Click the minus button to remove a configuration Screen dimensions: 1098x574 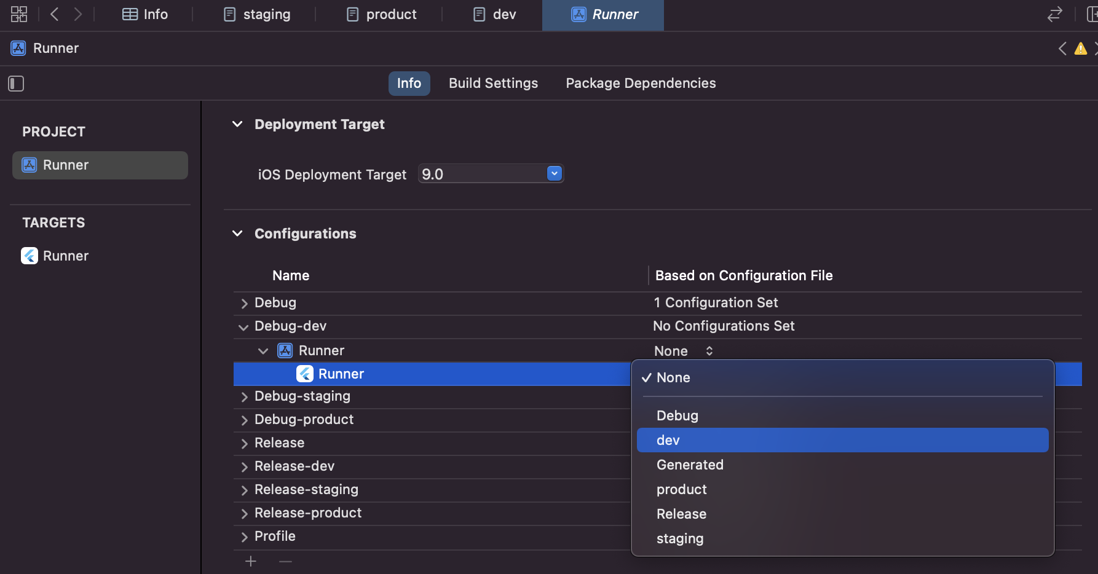point(285,561)
